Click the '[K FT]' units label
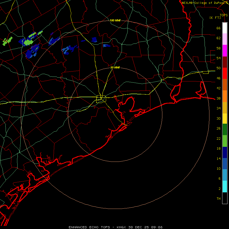229x229 pixels. [215, 18]
